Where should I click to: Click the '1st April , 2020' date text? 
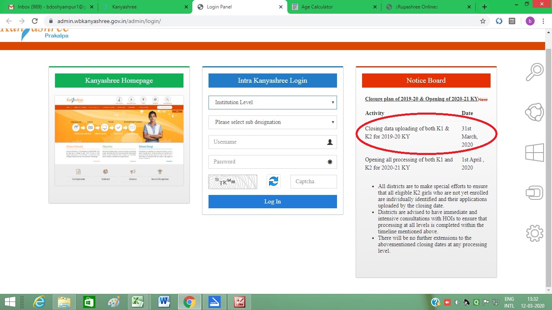473,163
